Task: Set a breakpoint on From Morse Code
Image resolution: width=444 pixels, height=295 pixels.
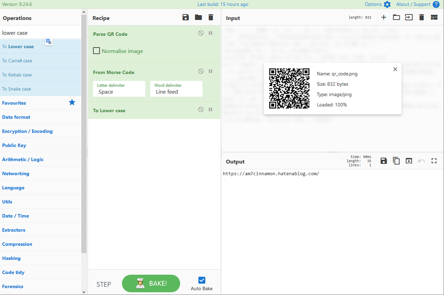Action: (x=211, y=71)
